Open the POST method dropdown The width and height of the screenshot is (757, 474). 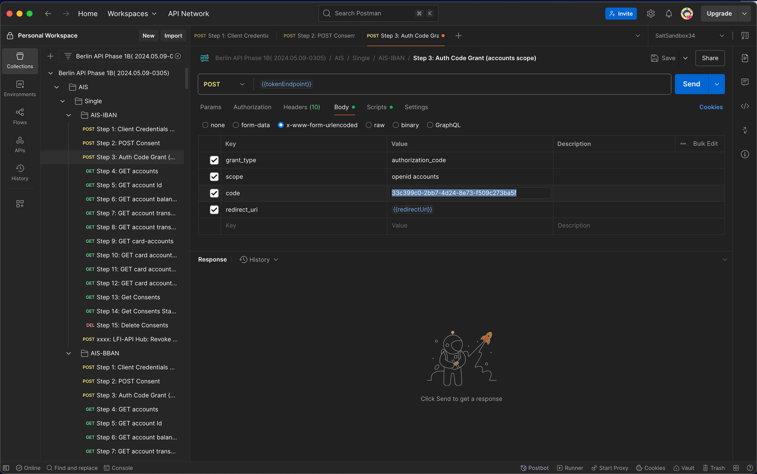pos(224,84)
